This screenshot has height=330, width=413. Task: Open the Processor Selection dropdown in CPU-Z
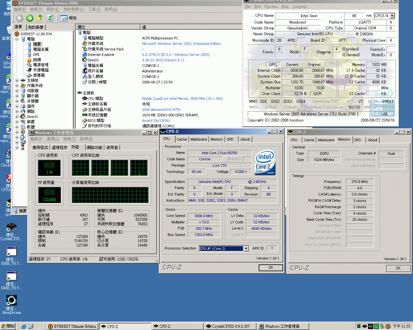(x=246, y=249)
